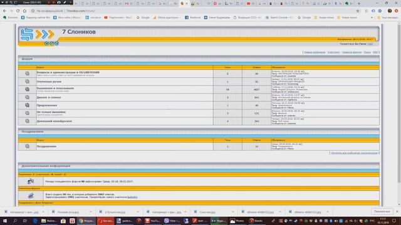Open the Bandicam app on the taskbar
Screen dimensions: 401x225
pos(256,221)
